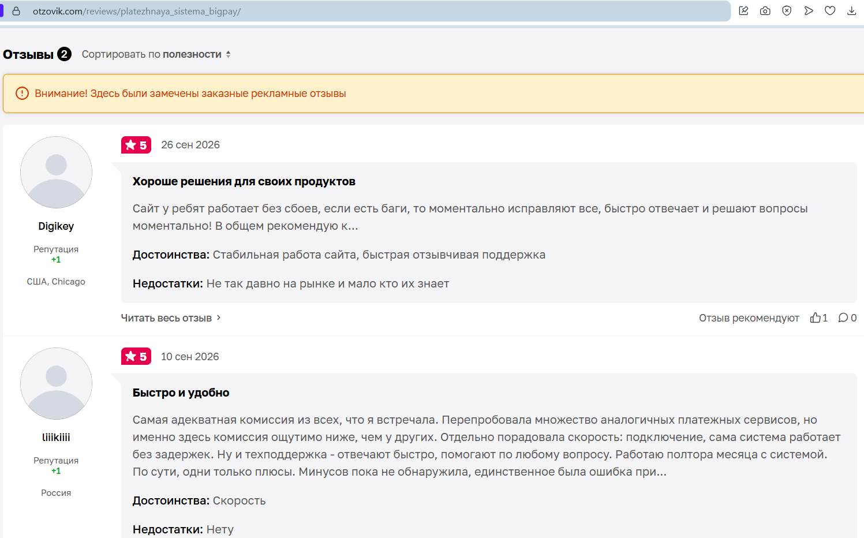Open the ad blocker shield icon
The width and height of the screenshot is (864, 538).
pos(787,11)
